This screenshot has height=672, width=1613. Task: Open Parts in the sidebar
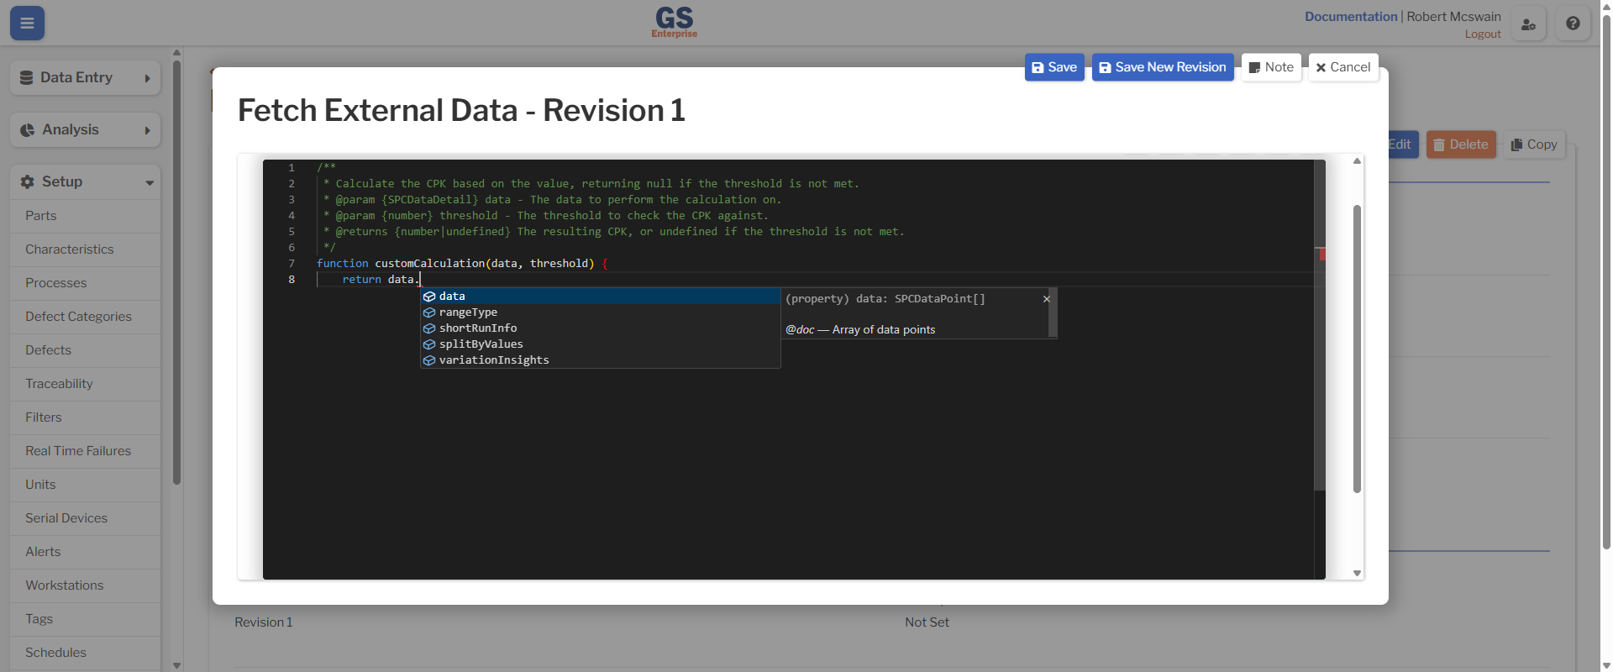[86, 216]
